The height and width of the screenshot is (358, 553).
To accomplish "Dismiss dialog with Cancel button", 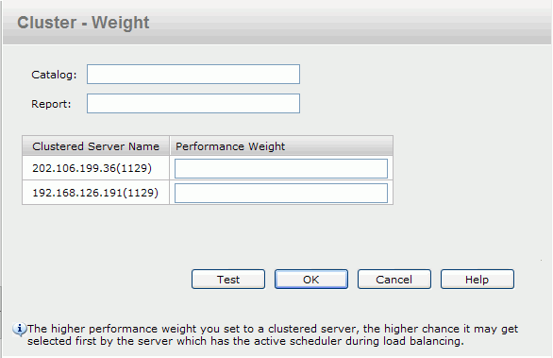I will (394, 280).
